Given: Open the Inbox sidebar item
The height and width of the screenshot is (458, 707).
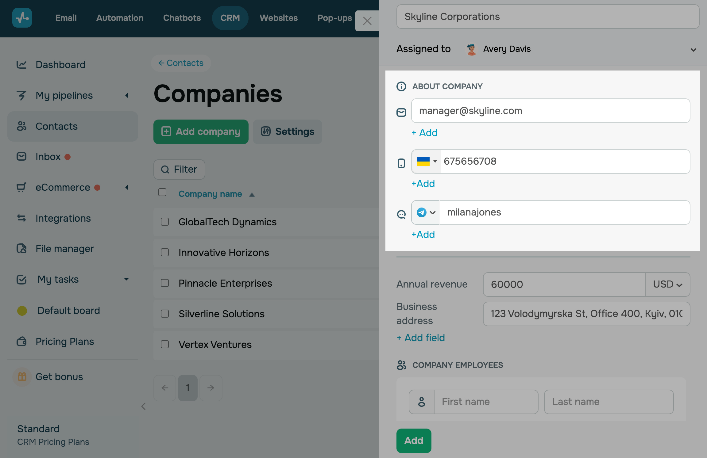Looking at the screenshot, I should 48,157.
